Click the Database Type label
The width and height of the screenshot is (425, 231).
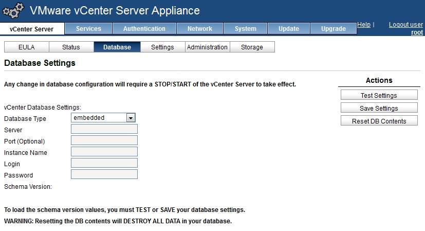[x=25, y=119]
